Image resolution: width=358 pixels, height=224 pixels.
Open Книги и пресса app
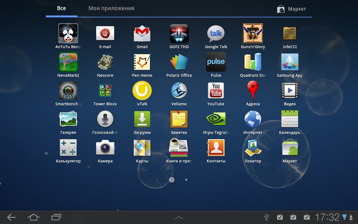(179, 148)
